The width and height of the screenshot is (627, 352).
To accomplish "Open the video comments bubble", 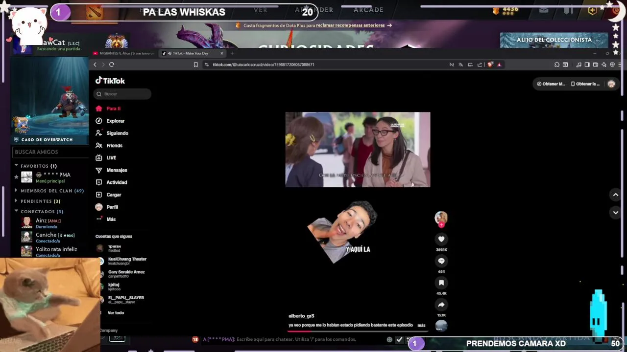I will pos(441,261).
